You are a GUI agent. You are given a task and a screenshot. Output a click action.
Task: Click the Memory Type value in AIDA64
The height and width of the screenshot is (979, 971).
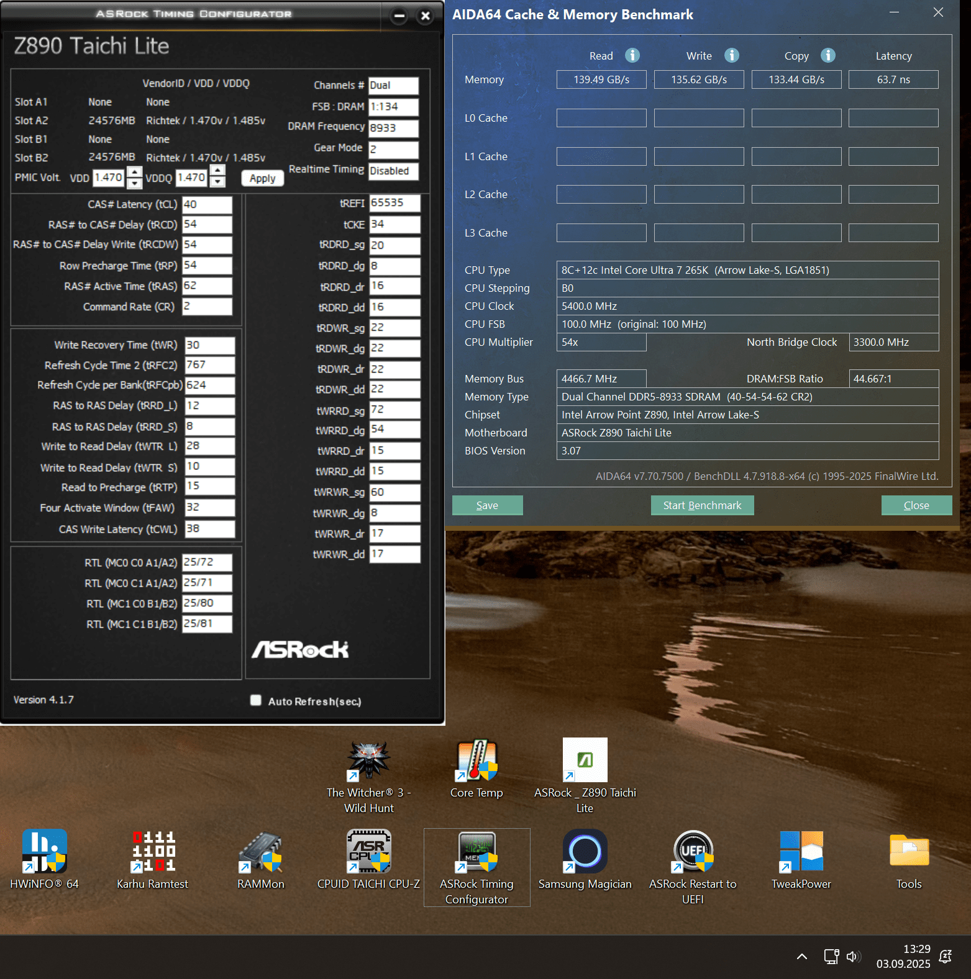[748, 397]
